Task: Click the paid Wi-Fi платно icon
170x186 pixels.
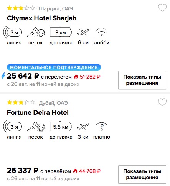Action: point(101,126)
